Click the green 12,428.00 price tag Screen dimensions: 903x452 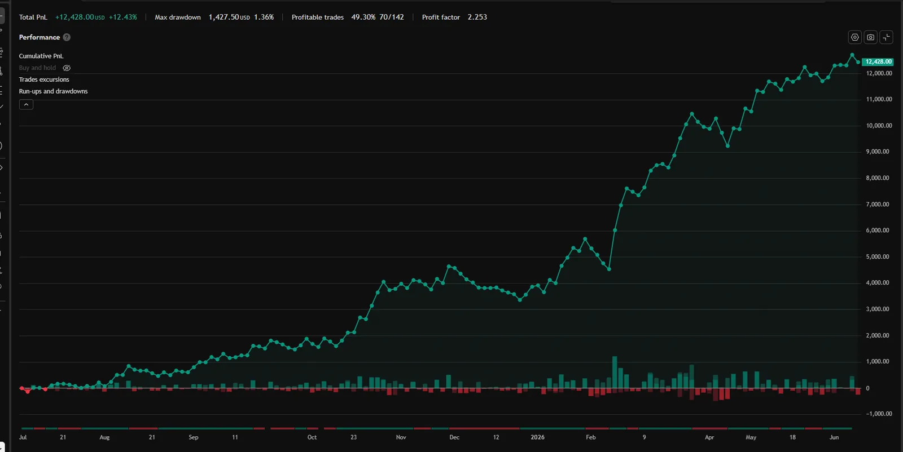coord(878,61)
